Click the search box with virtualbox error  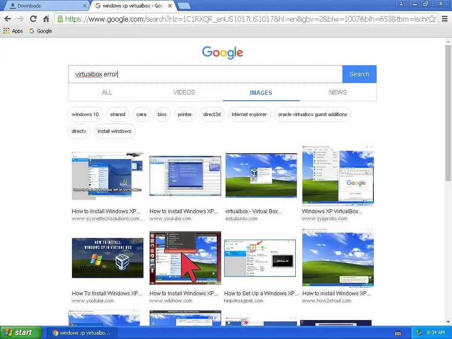coord(205,74)
